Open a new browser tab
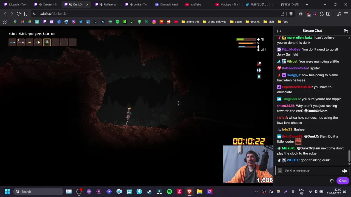The image size is (351, 197). point(307,5)
